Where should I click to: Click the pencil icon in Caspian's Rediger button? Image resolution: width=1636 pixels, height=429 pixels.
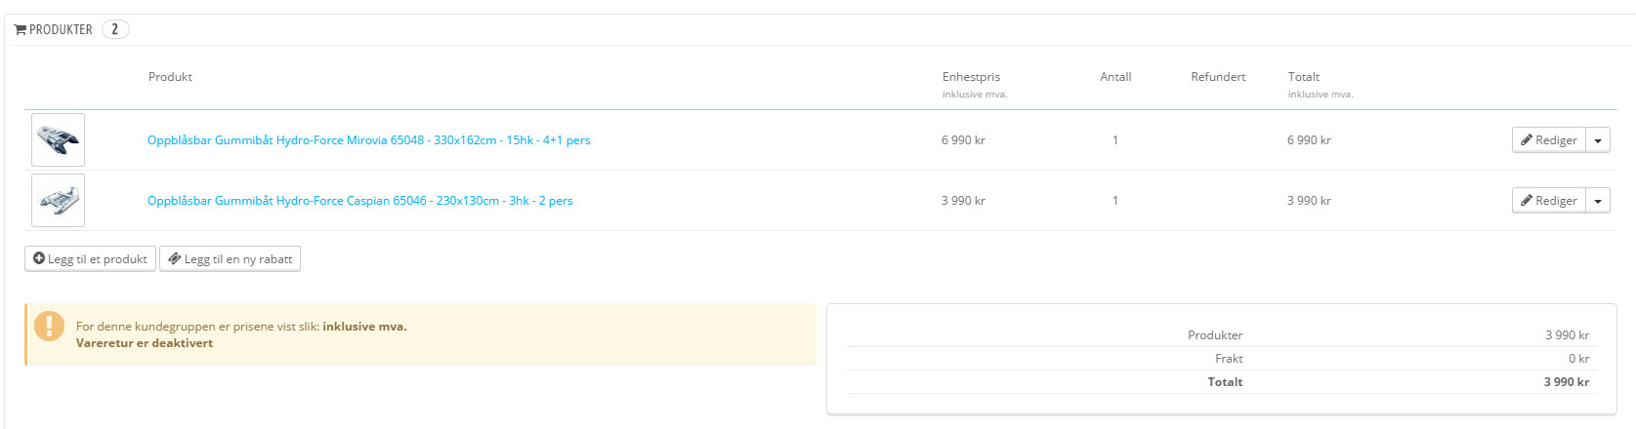[x=1526, y=201]
